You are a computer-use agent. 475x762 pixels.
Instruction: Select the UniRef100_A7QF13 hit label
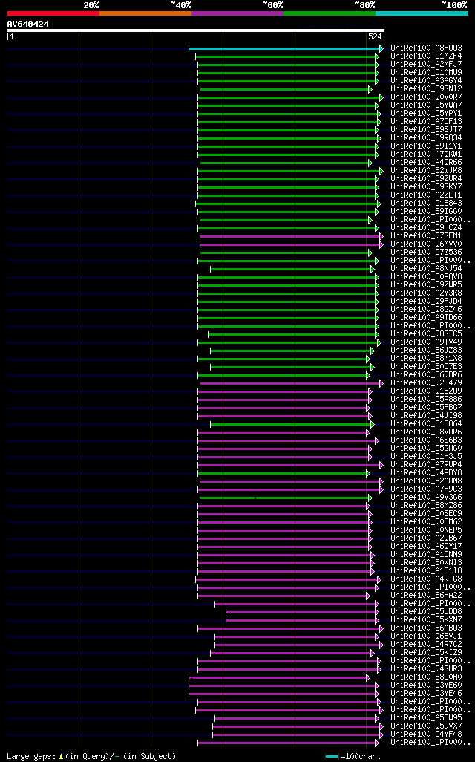point(427,122)
